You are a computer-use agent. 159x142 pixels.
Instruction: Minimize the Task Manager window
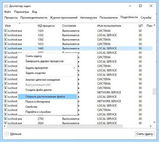click(x=130, y=6)
